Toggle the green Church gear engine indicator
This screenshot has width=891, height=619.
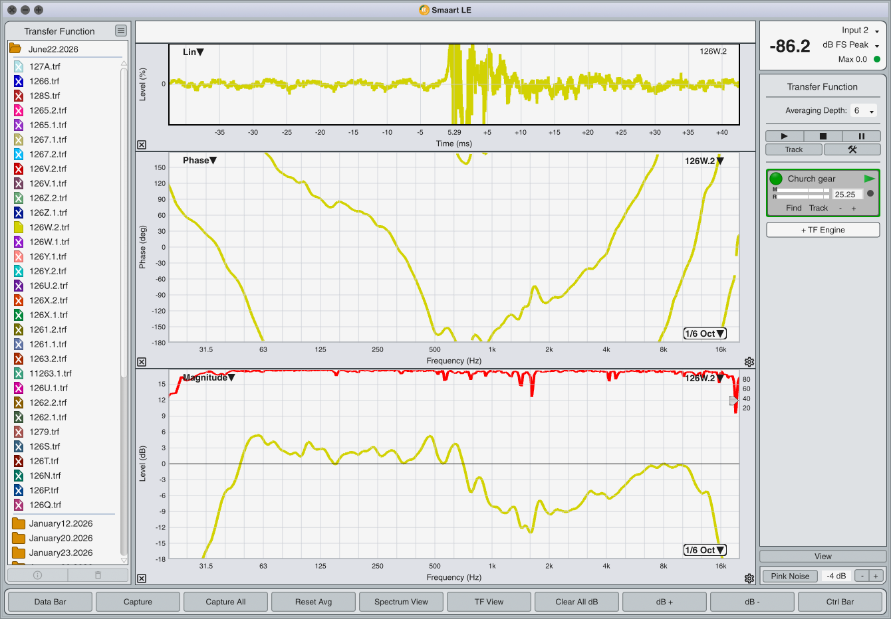pos(776,179)
